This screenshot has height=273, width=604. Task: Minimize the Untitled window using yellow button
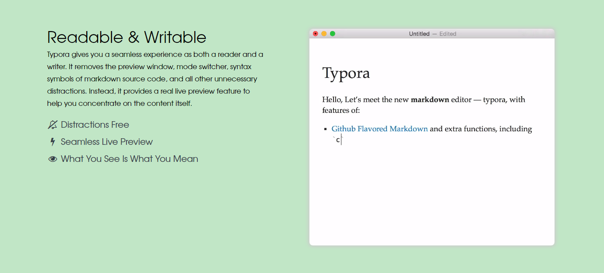pos(324,34)
